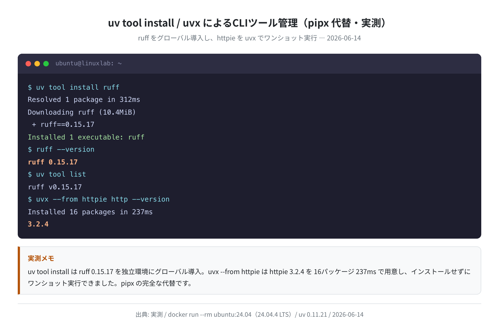Click the output line 'ruff v0.15.17'
Screen dimensions: 499x330
point(55,187)
